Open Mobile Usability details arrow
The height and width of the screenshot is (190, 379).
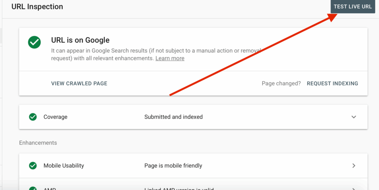point(353,166)
